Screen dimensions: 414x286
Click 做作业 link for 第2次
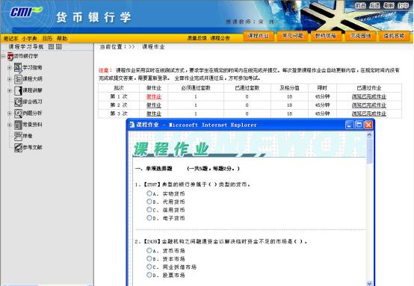154,105
